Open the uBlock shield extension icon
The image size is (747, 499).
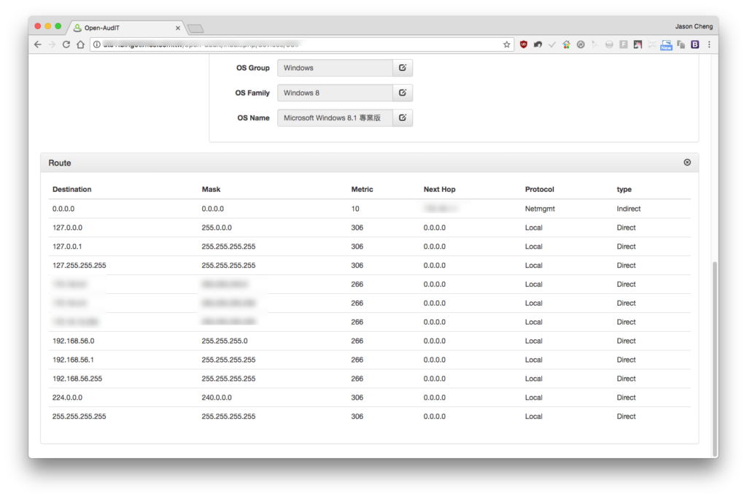(x=524, y=45)
